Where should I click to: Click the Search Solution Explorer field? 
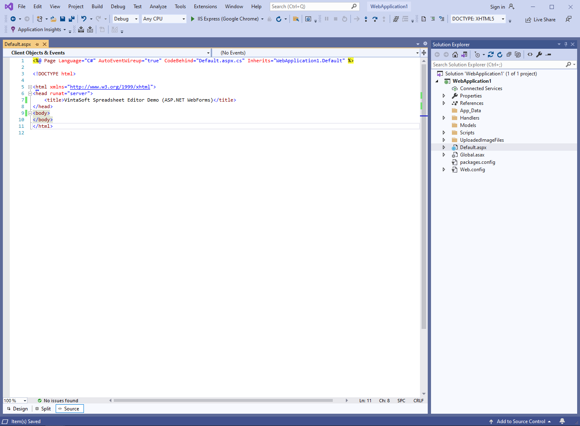(504, 65)
